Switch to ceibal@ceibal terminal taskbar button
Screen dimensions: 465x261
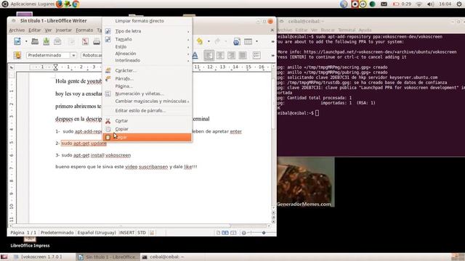(163, 257)
